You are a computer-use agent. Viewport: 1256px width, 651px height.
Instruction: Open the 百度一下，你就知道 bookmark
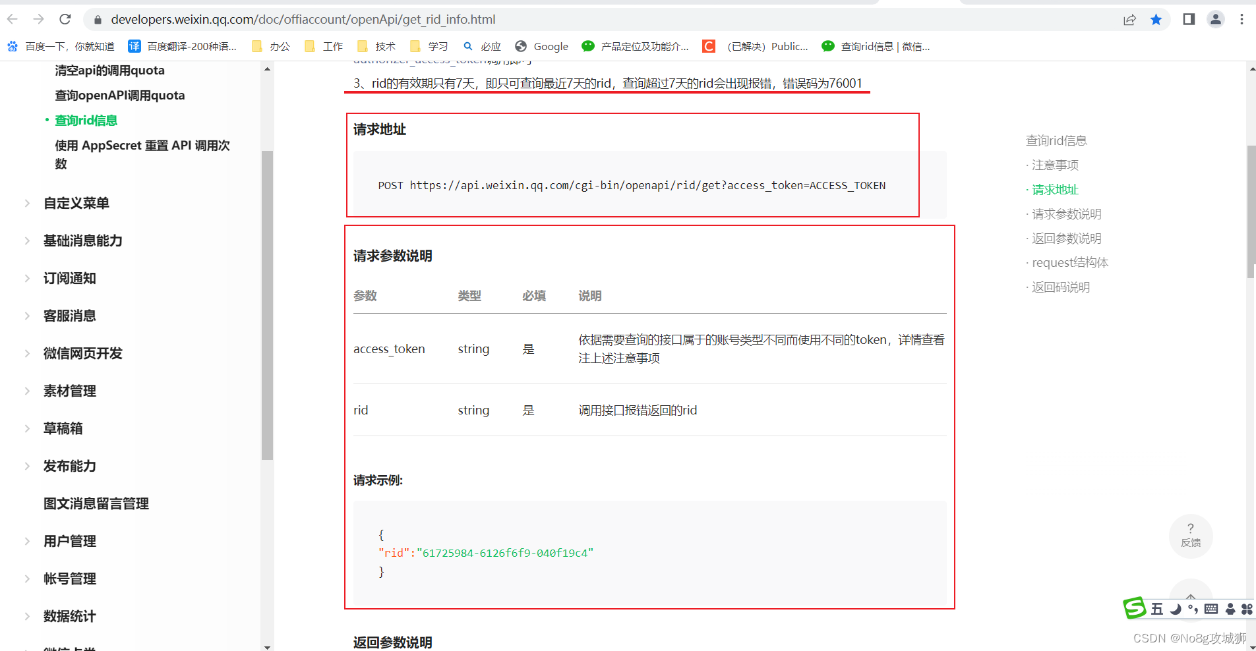point(61,46)
